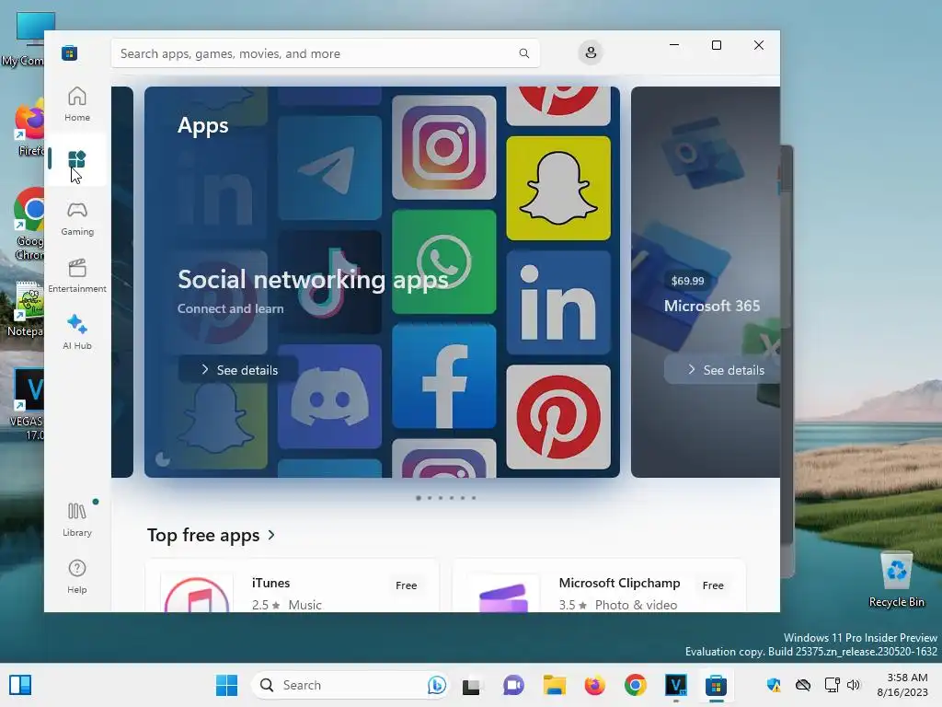Screen dimensions: 942x707
Task: Open the network status tray icon
Action: click(832, 685)
